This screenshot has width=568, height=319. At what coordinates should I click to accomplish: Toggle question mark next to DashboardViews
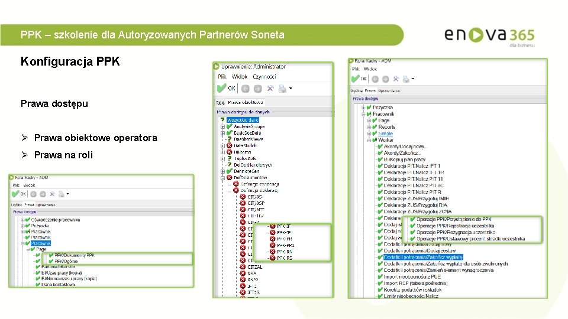point(230,139)
